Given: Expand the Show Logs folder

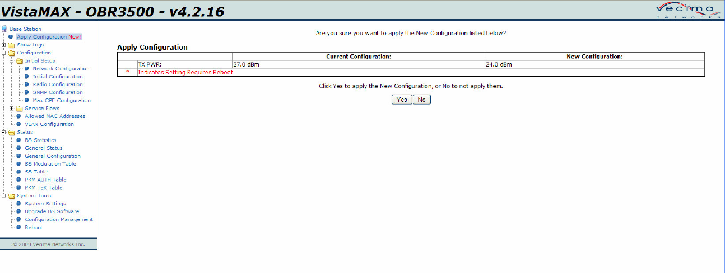Looking at the screenshot, I should (x=4, y=45).
